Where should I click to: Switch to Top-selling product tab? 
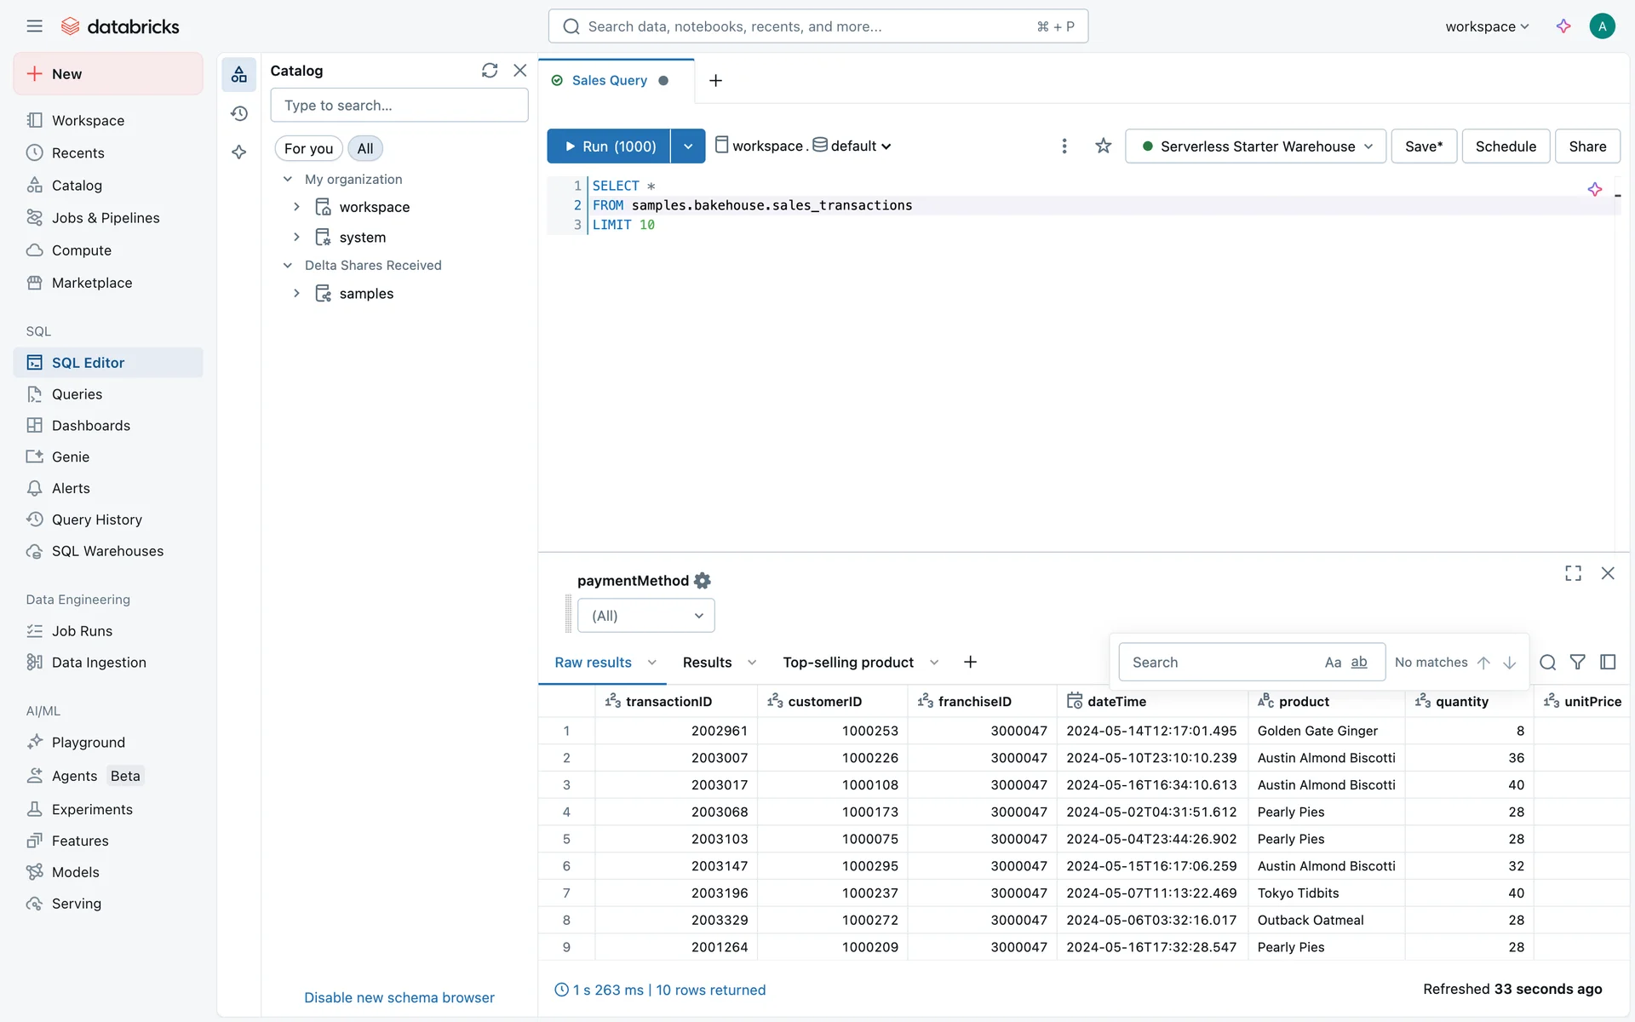click(848, 663)
